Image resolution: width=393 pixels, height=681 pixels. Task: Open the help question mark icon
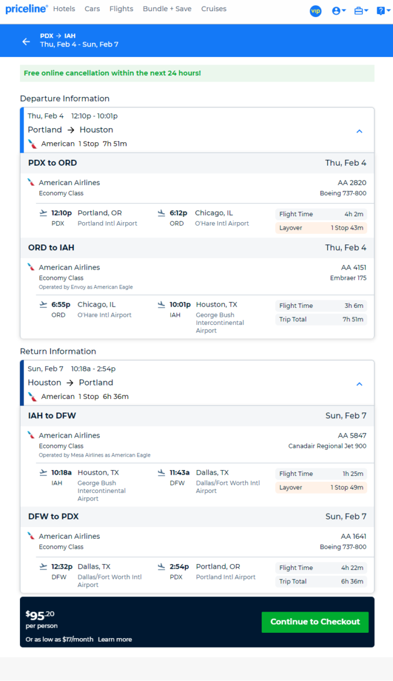(x=381, y=11)
